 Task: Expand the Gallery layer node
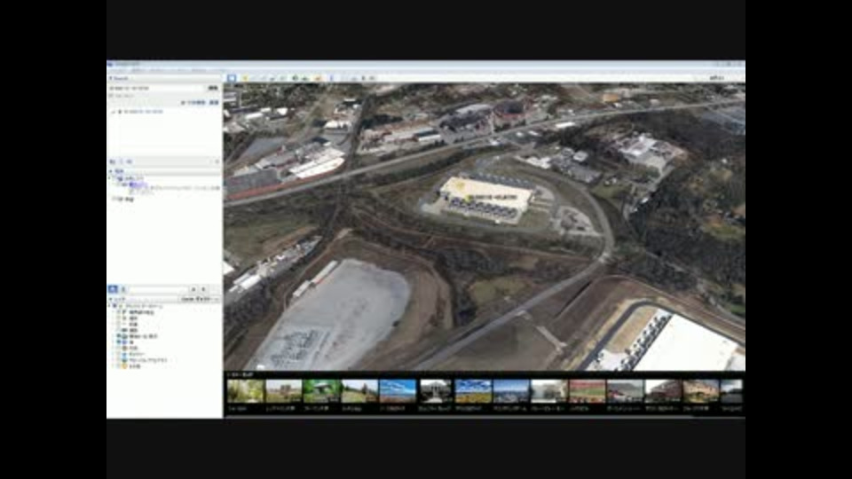tap(114, 354)
